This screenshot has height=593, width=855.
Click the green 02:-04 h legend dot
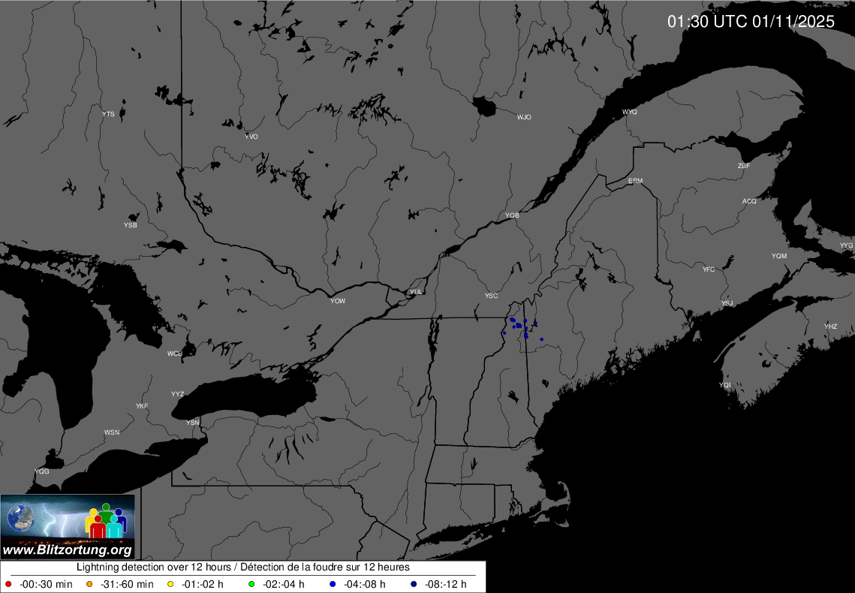(x=253, y=584)
